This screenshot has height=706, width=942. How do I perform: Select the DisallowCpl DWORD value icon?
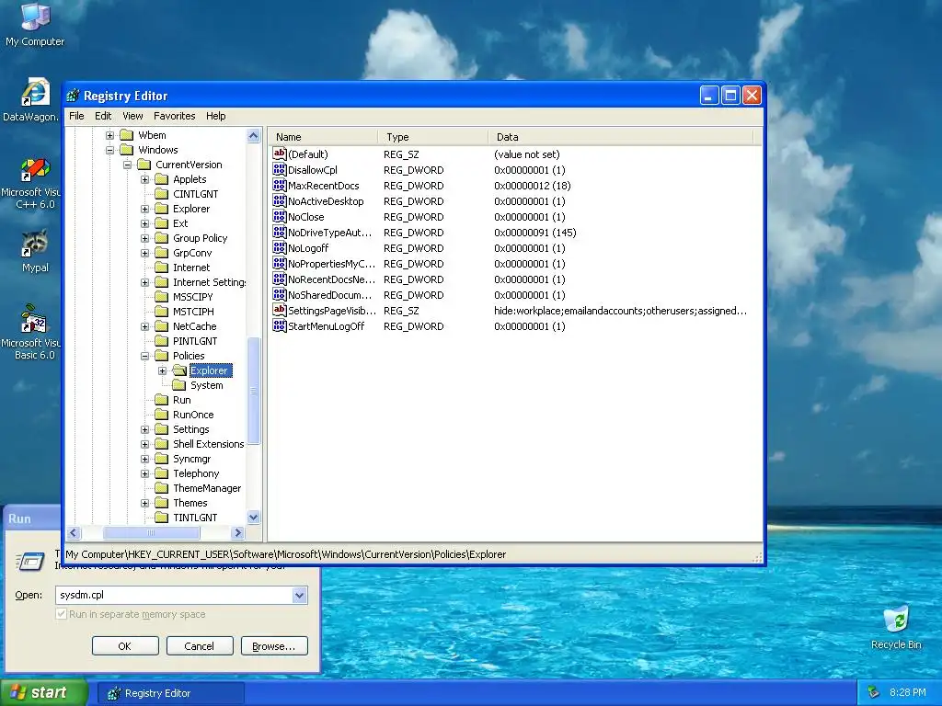pos(280,170)
